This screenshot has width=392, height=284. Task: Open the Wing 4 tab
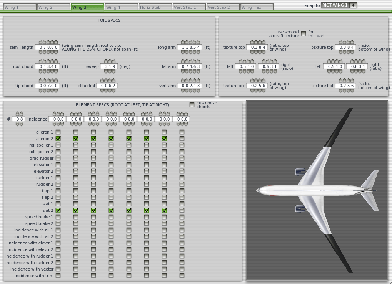tap(121, 7)
